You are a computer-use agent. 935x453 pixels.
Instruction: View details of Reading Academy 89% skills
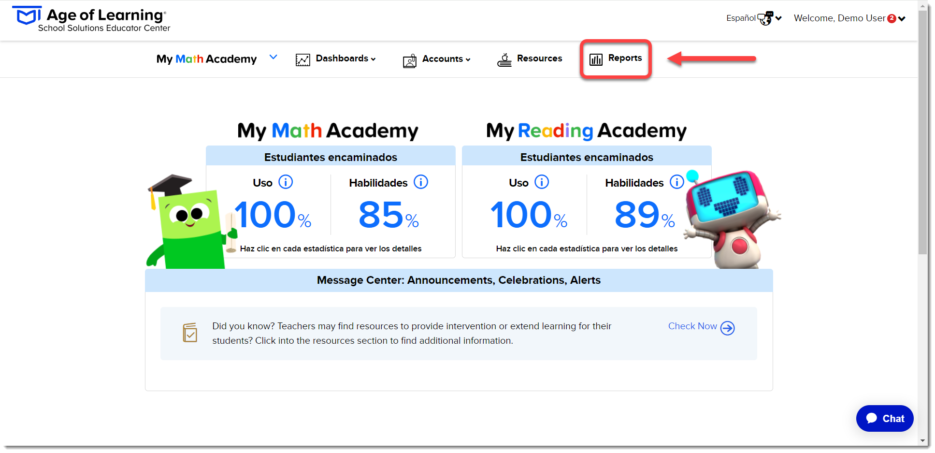pyautogui.click(x=645, y=215)
